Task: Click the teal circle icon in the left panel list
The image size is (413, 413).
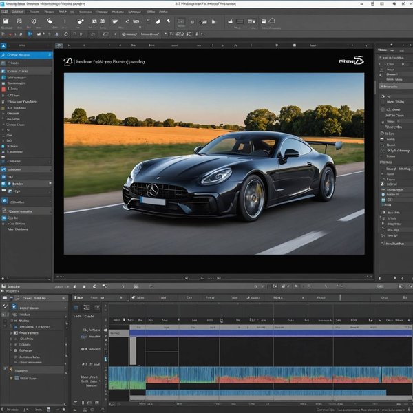Action: [x=3, y=146]
